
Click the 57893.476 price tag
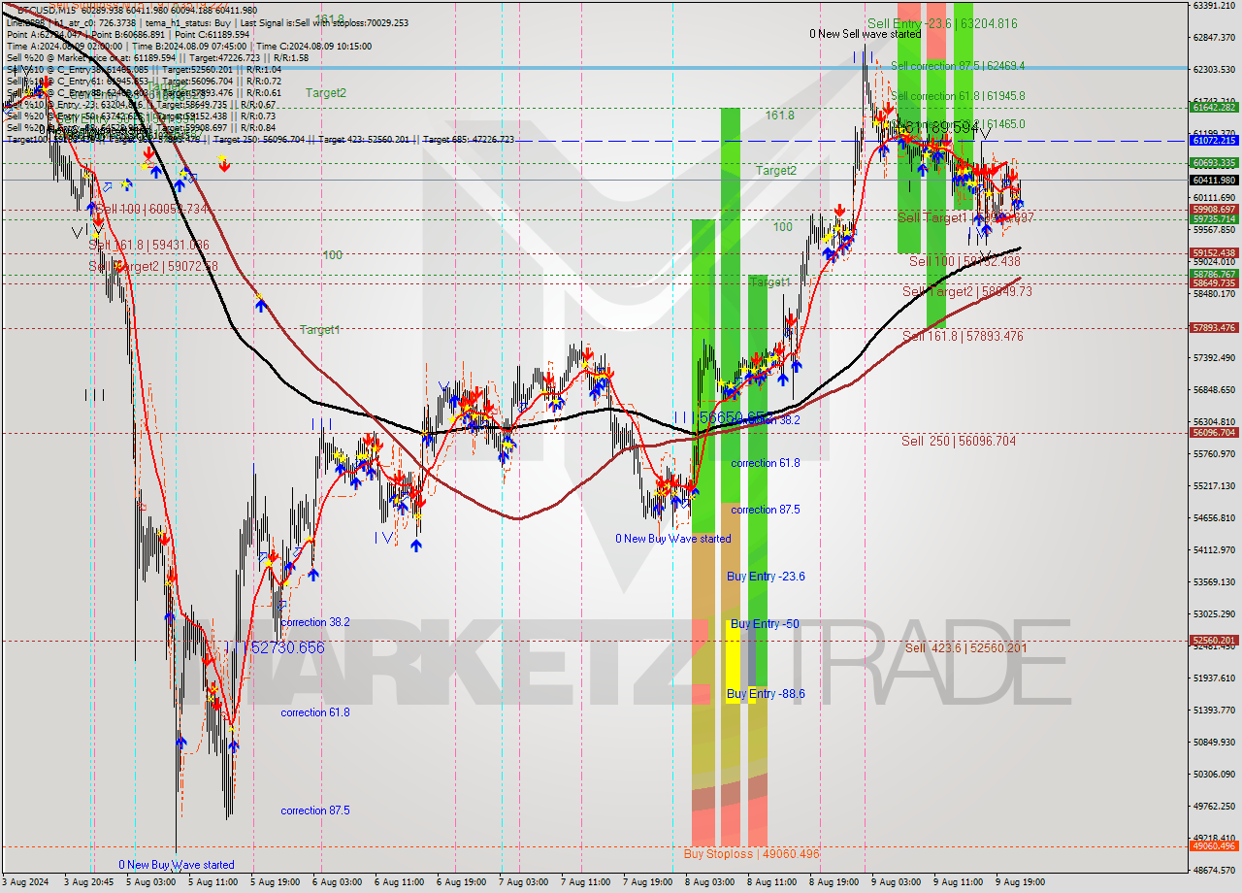tap(1214, 328)
